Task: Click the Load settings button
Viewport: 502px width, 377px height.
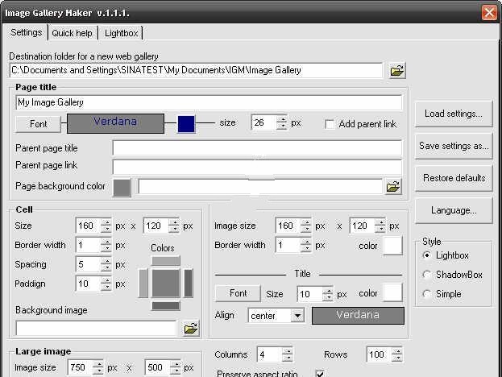Action: (x=453, y=114)
